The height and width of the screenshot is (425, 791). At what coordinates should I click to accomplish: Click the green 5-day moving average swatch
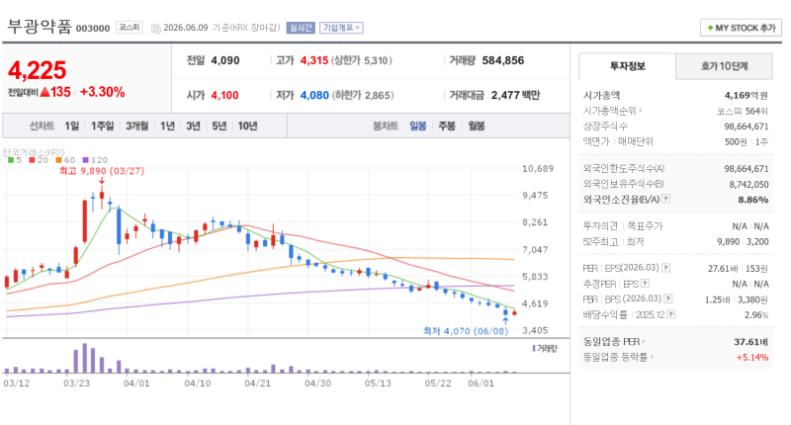[11, 160]
